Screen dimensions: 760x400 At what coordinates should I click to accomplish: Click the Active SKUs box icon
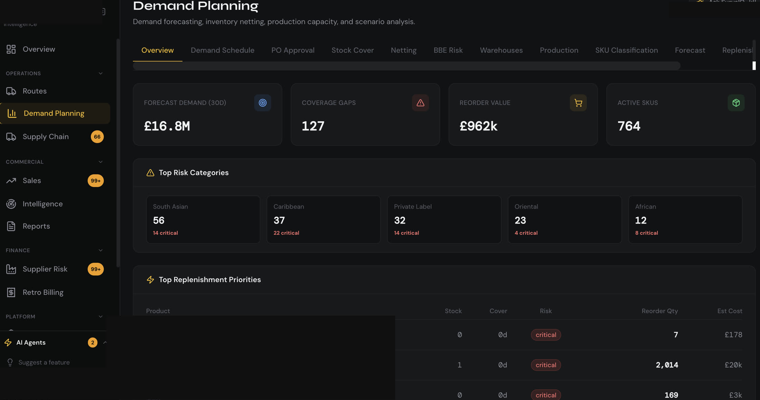[736, 103]
